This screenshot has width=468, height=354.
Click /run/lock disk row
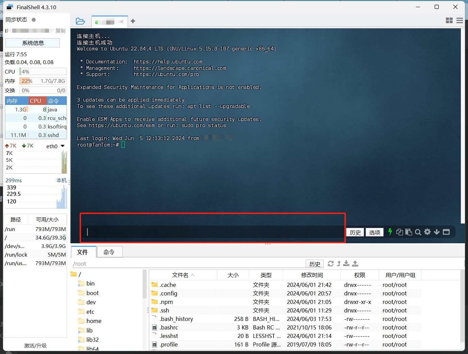[35, 255]
